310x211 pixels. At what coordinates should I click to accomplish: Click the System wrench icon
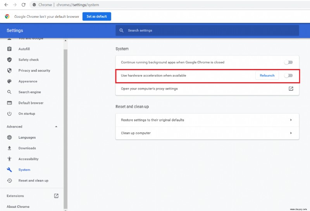pos(9,169)
